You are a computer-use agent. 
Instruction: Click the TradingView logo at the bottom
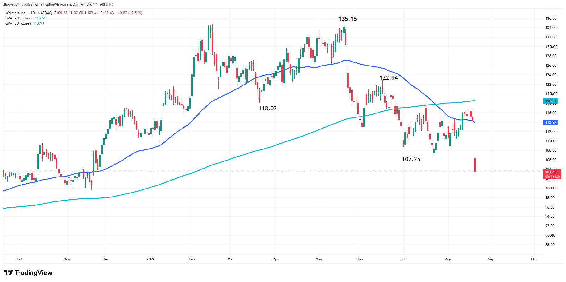coord(28,273)
